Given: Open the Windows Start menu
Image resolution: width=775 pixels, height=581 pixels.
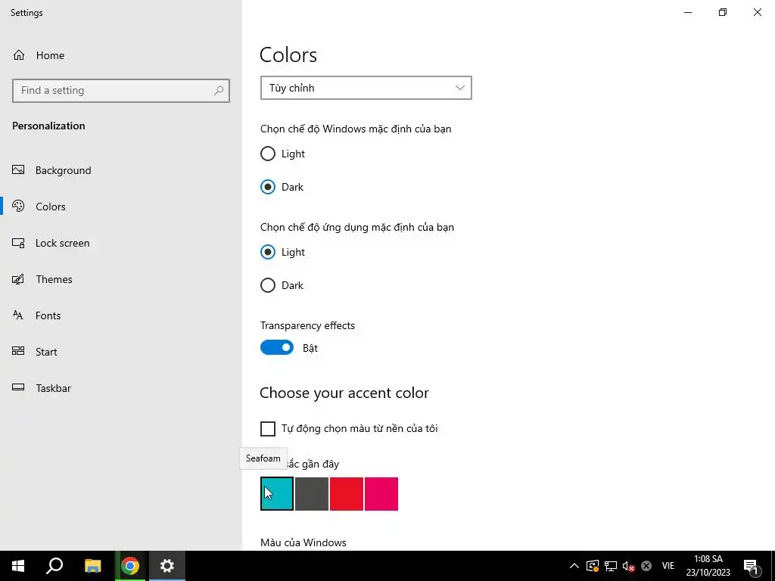Looking at the screenshot, I should click(x=18, y=566).
